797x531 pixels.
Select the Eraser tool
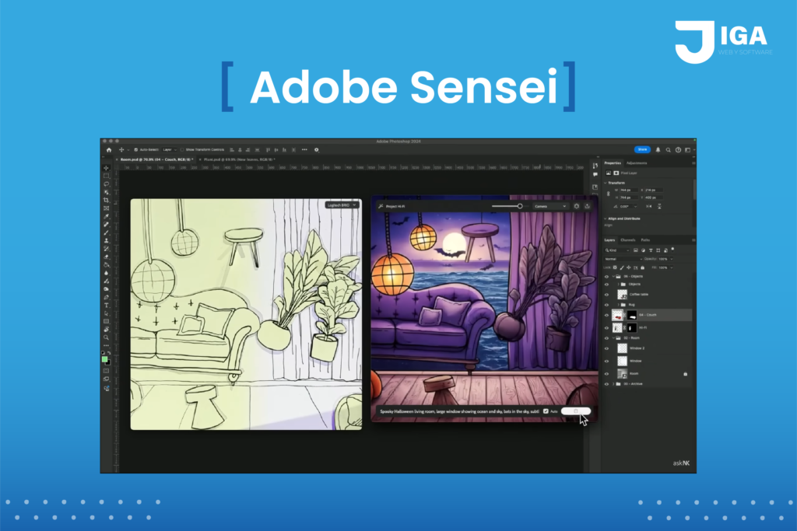(106, 257)
